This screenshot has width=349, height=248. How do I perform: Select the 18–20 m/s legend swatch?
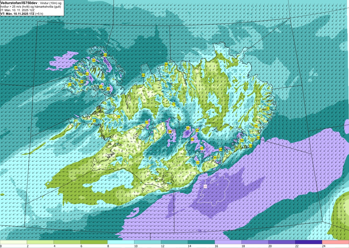coord(255,242)
